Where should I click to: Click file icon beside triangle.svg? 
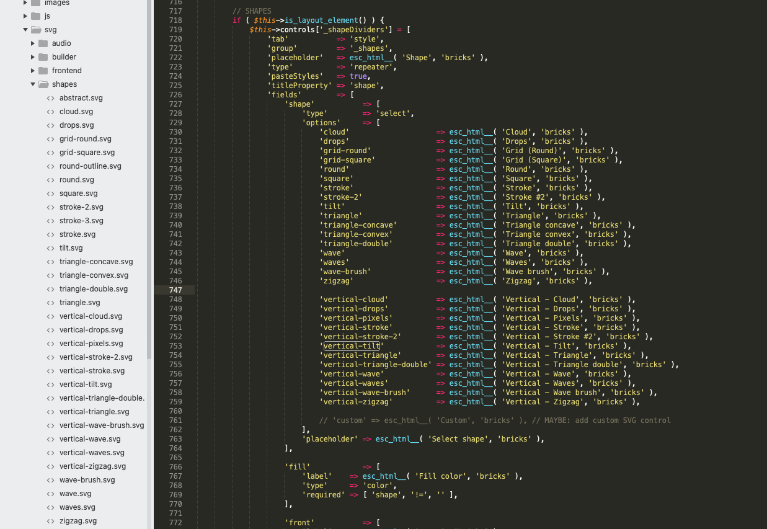point(51,303)
